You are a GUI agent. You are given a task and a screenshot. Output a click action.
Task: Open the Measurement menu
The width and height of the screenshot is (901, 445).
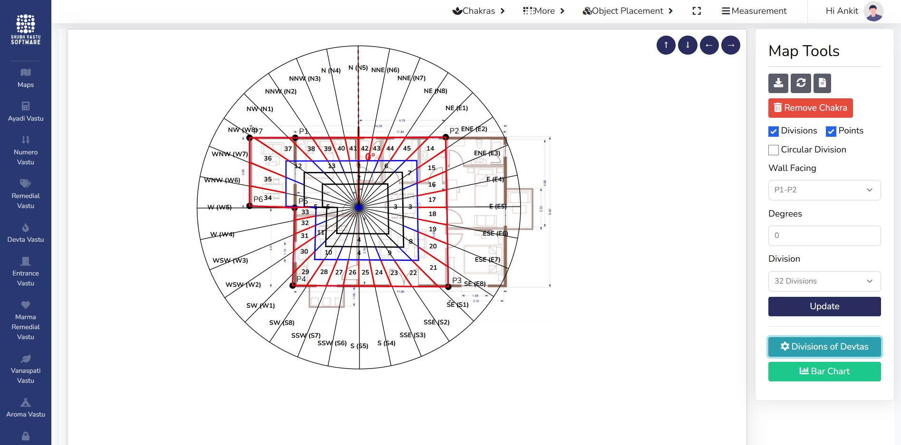click(754, 11)
